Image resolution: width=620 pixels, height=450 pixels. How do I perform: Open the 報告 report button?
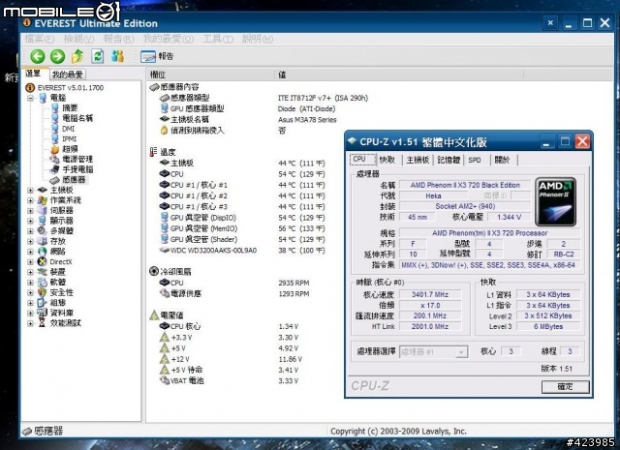[x=157, y=56]
